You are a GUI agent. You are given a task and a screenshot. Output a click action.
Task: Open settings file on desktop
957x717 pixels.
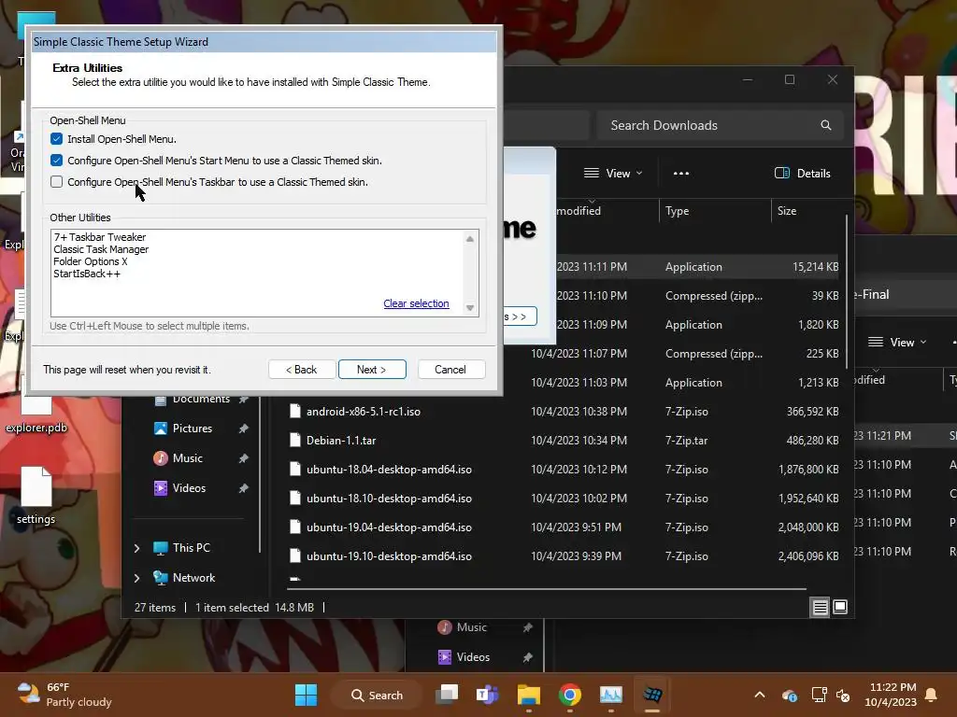pos(36,495)
